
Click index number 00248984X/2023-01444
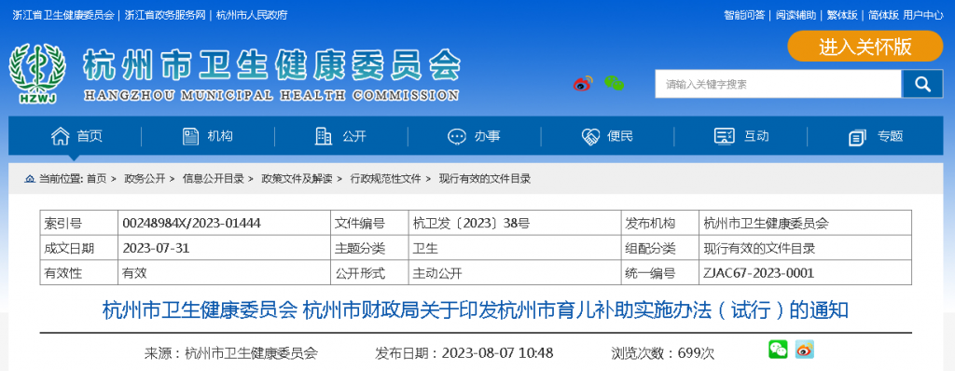point(192,224)
